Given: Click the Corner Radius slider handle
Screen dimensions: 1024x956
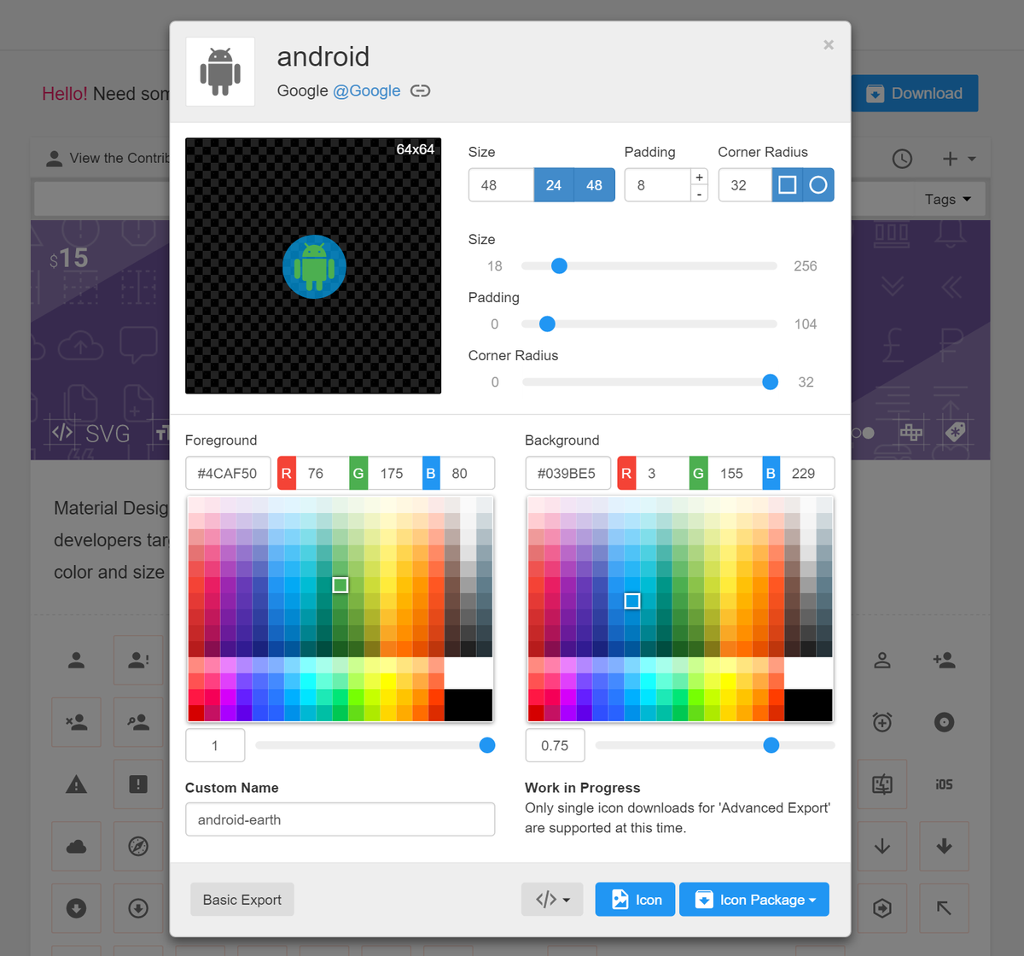Looking at the screenshot, I should 770,382.
